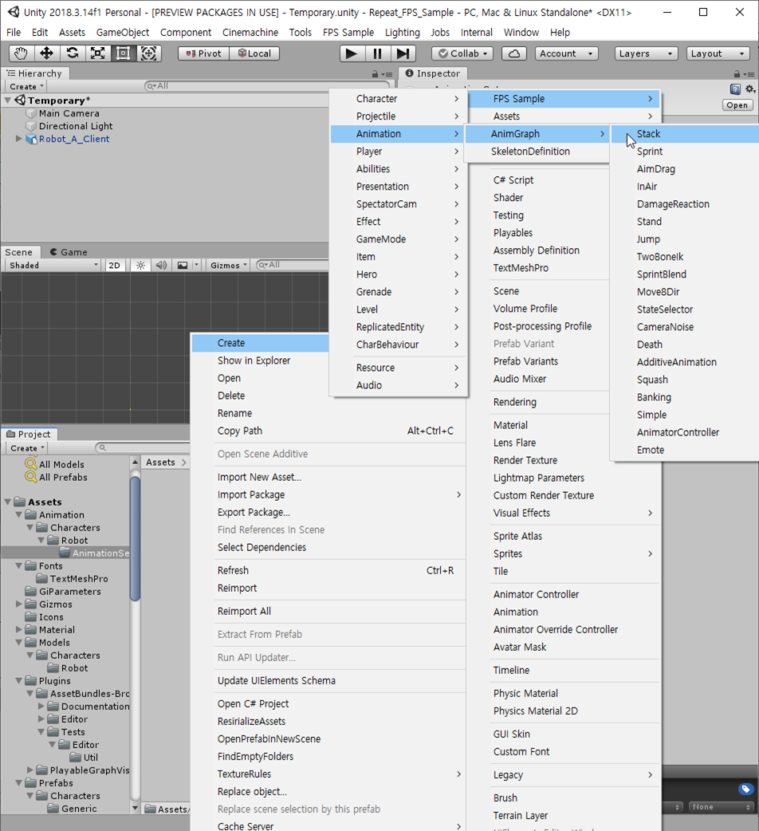Image resolution: width=759 pixels, height=831 pixels.
Task: Switch to the Scene tab
Action: [x=19, y=252]
